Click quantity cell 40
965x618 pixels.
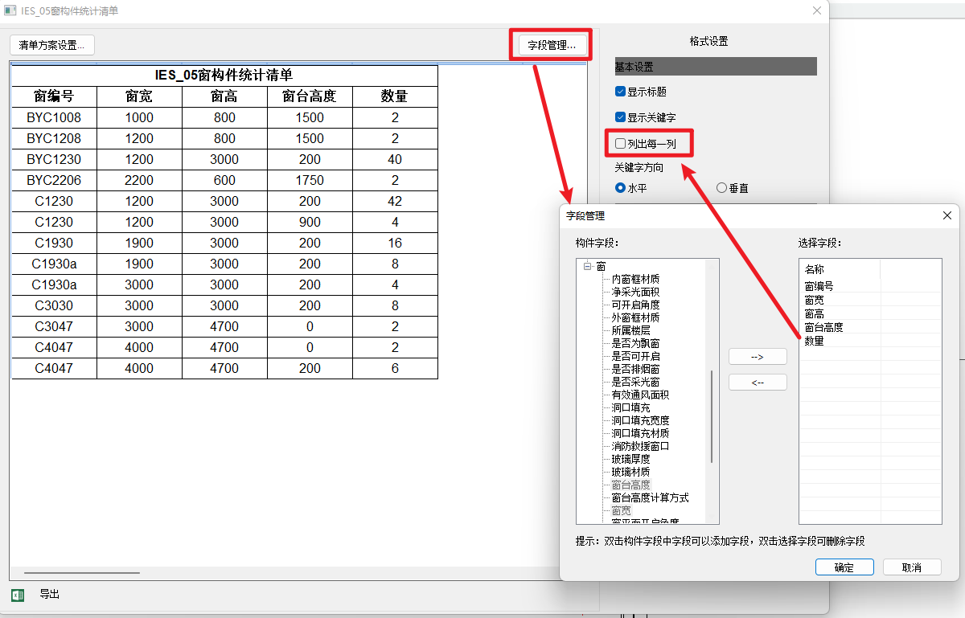point(395,159)
